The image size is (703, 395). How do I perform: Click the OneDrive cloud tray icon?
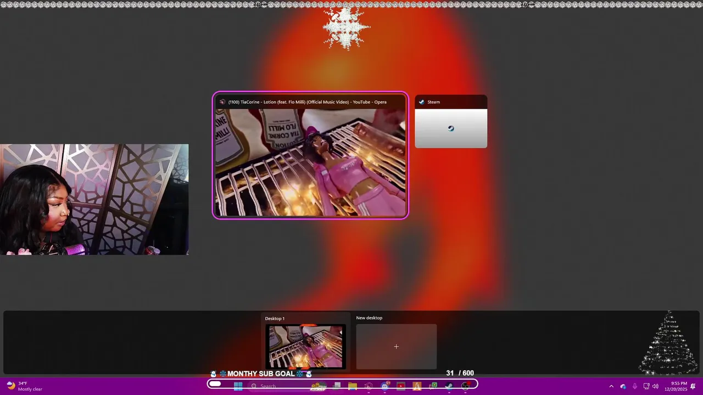(x=623, y=386)
